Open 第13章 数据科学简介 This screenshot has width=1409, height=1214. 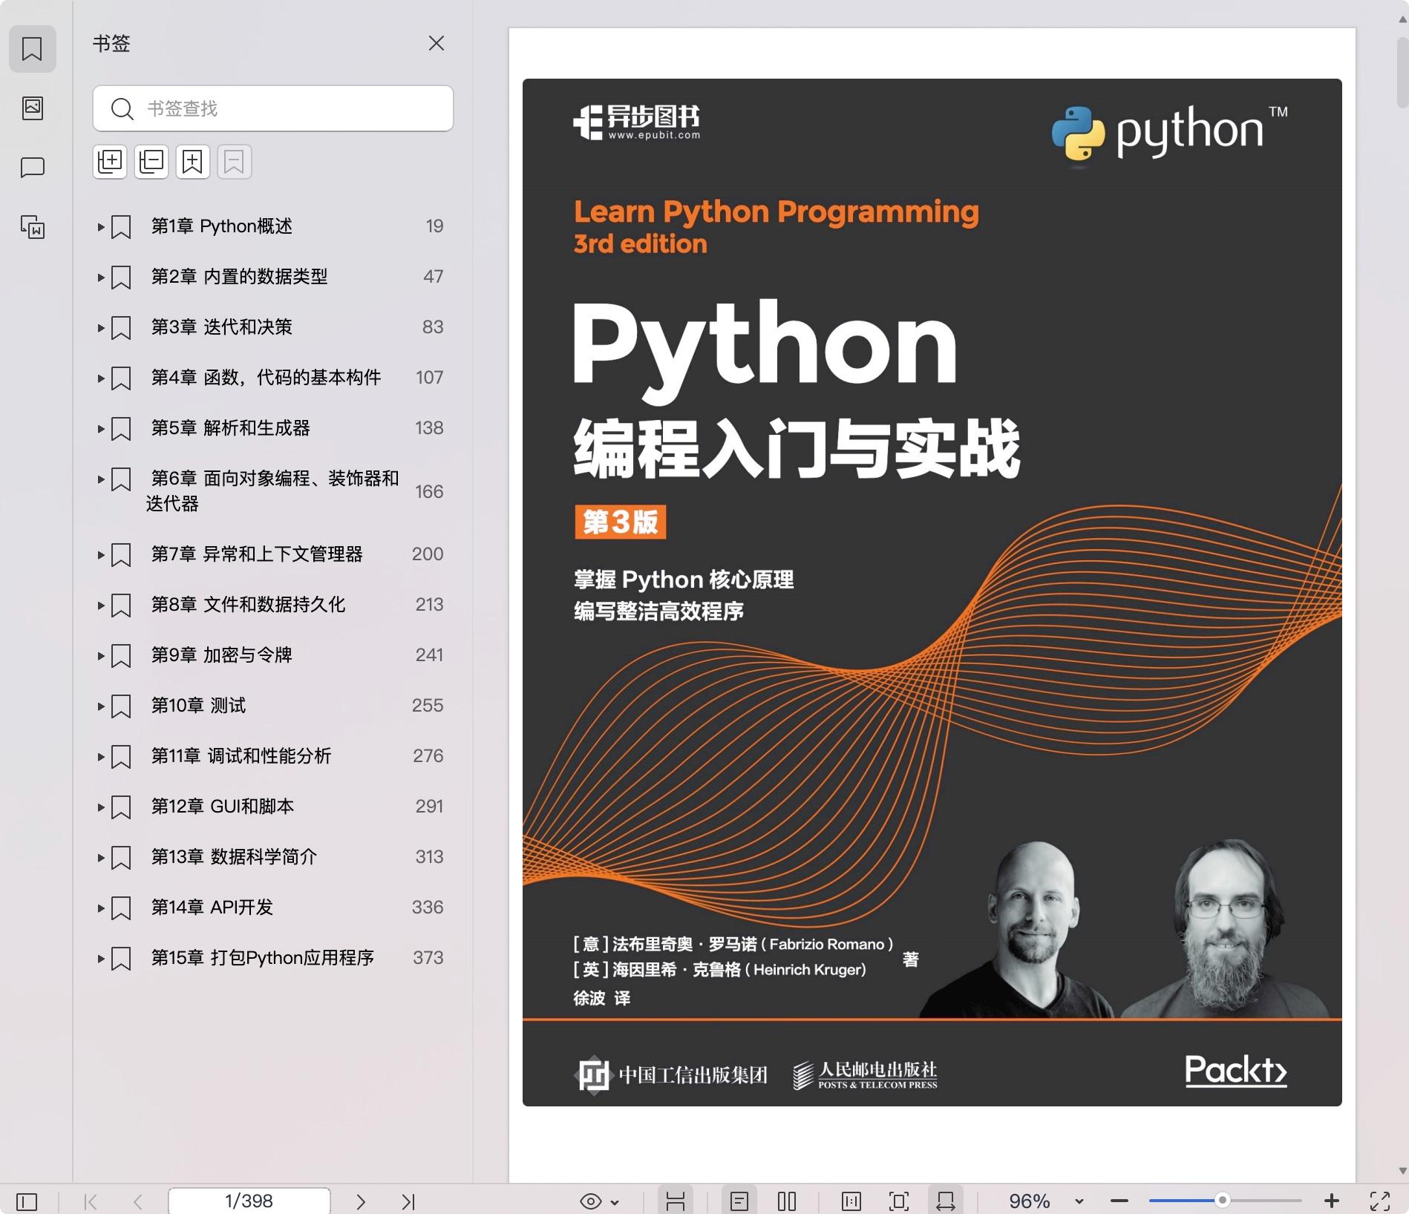[234, 857]
